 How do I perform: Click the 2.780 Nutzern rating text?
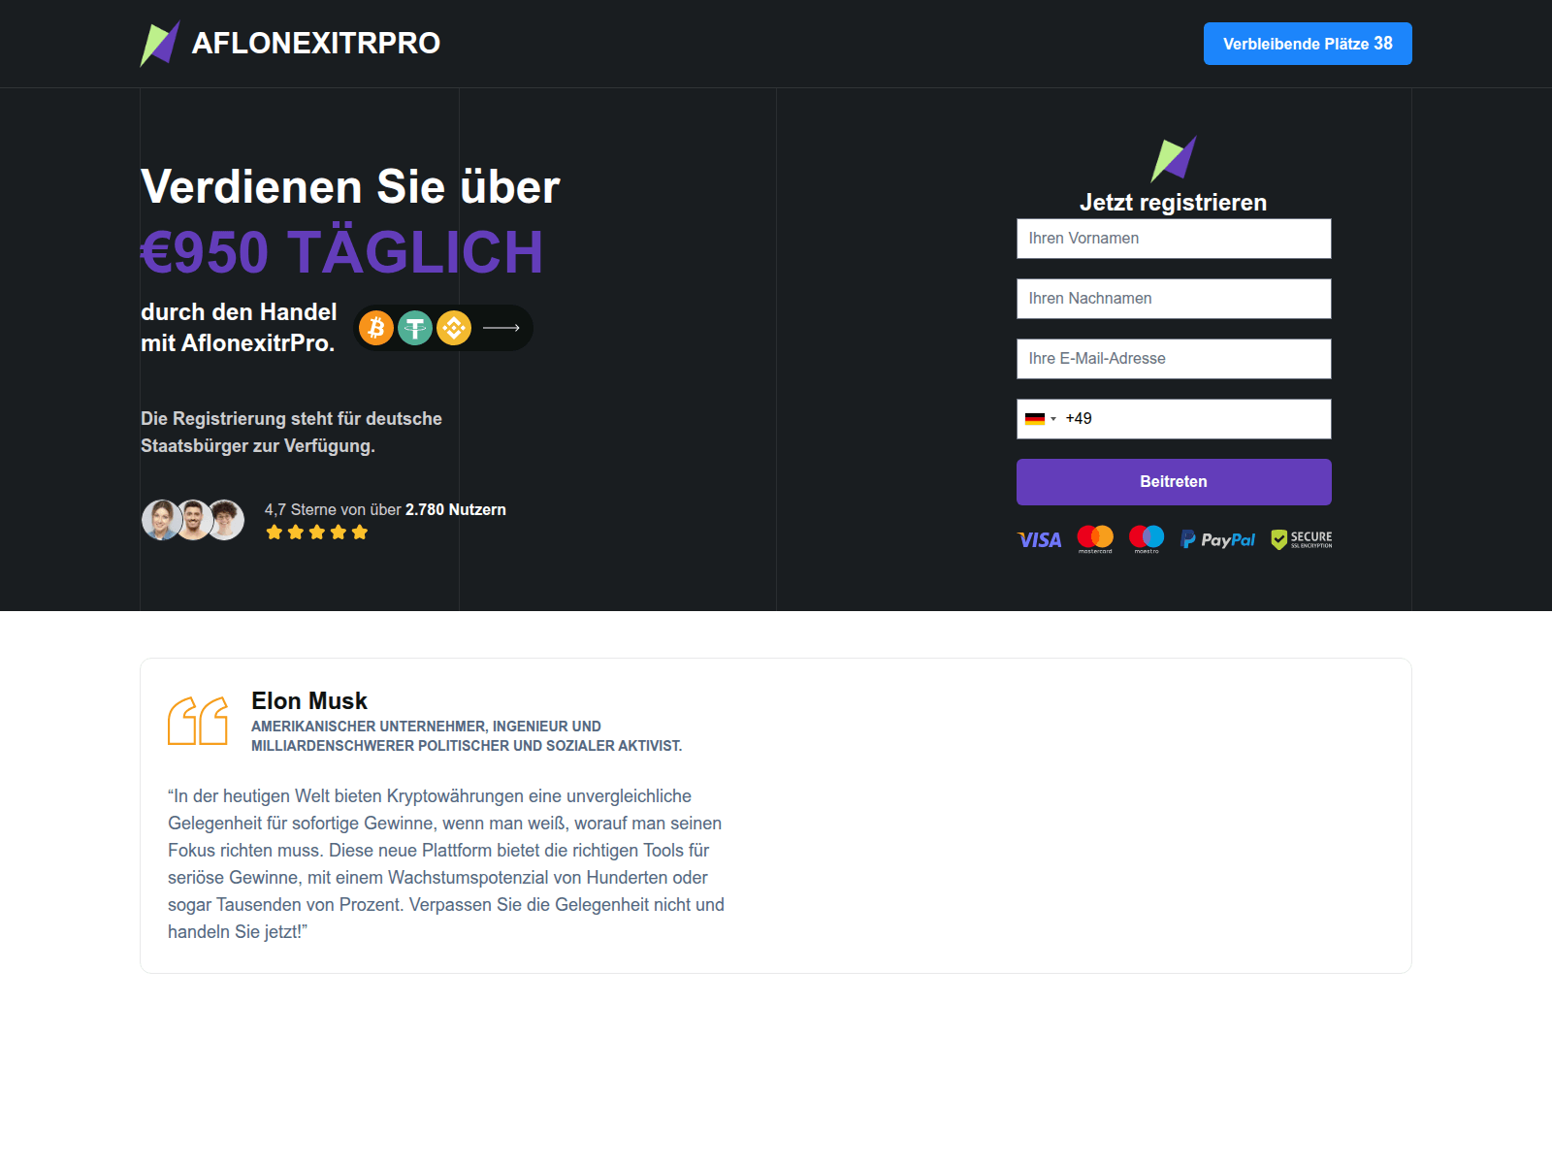click(x=456, y=510)
